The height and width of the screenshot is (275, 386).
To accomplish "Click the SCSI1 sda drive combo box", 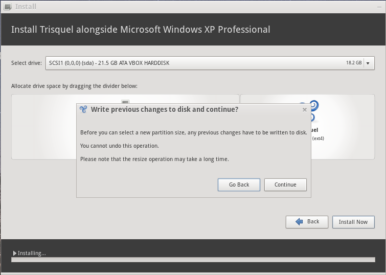I will (x=210, y=63).
